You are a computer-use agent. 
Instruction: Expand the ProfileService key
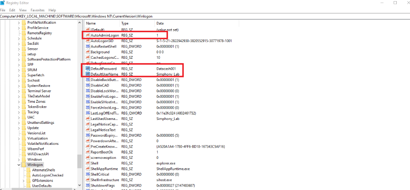(x=19, y=28)
